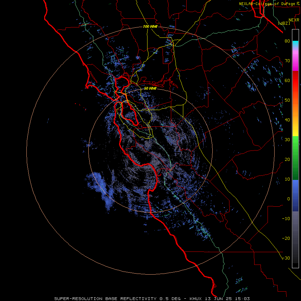The height and width of the screenshot is (301, 301).
Task: Select the "20" value on the dBZ scale
Action: (287, 160)
